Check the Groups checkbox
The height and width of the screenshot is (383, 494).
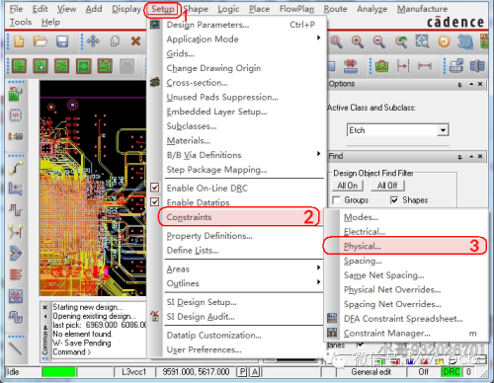click(336, 200)
